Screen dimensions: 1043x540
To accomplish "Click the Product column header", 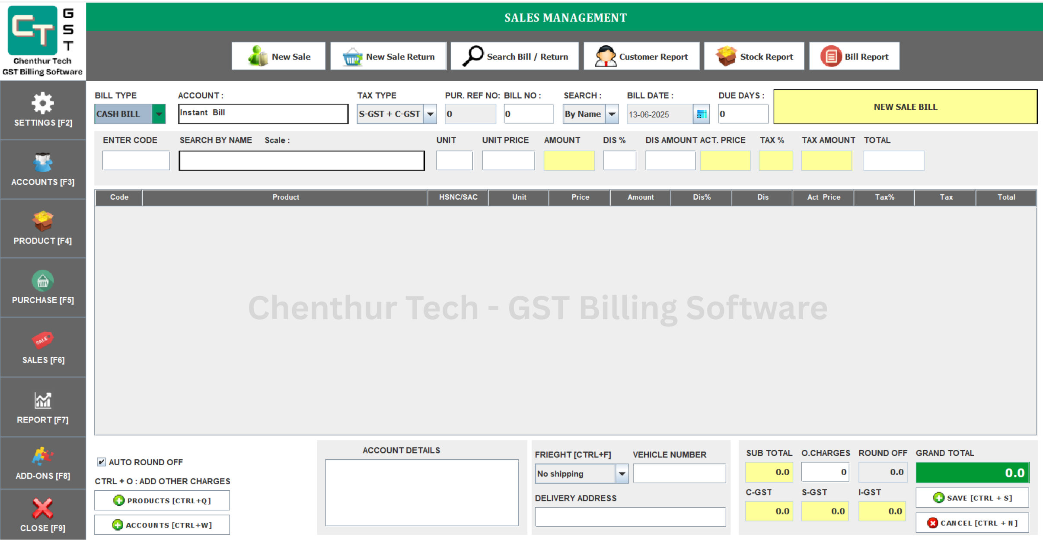I will coord(285,197).
